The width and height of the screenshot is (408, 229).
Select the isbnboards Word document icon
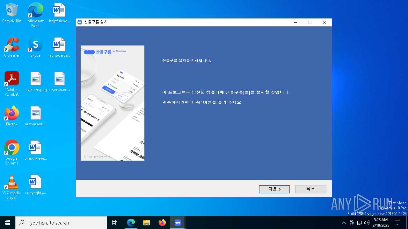click(x=59, y=48)
